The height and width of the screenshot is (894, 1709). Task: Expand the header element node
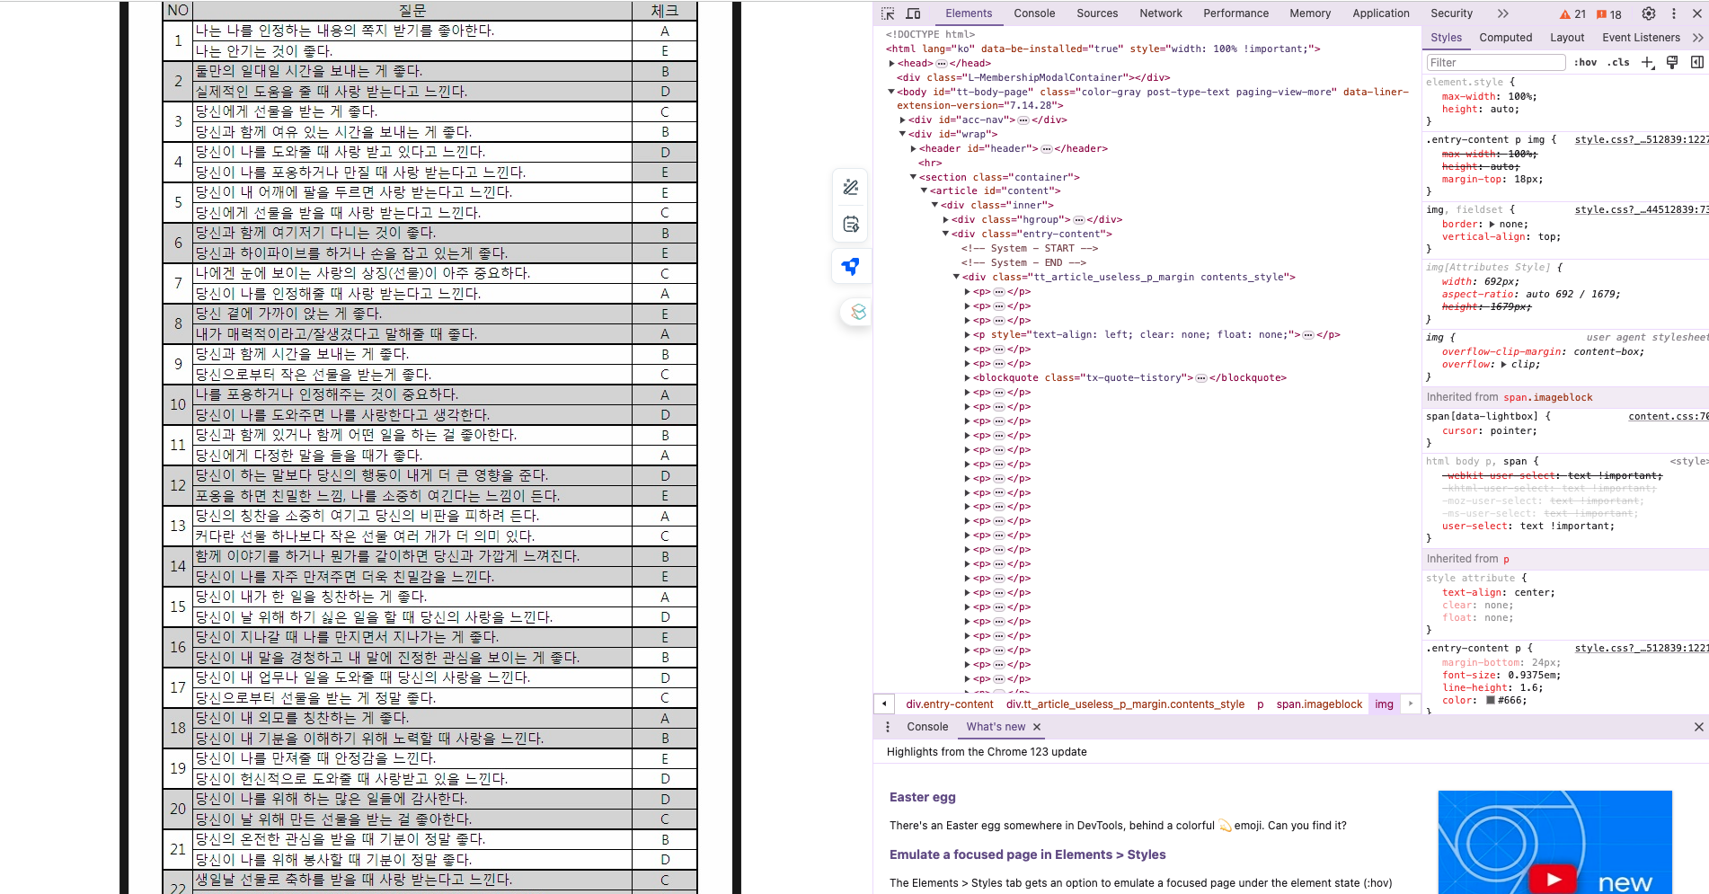click(913, 149)
